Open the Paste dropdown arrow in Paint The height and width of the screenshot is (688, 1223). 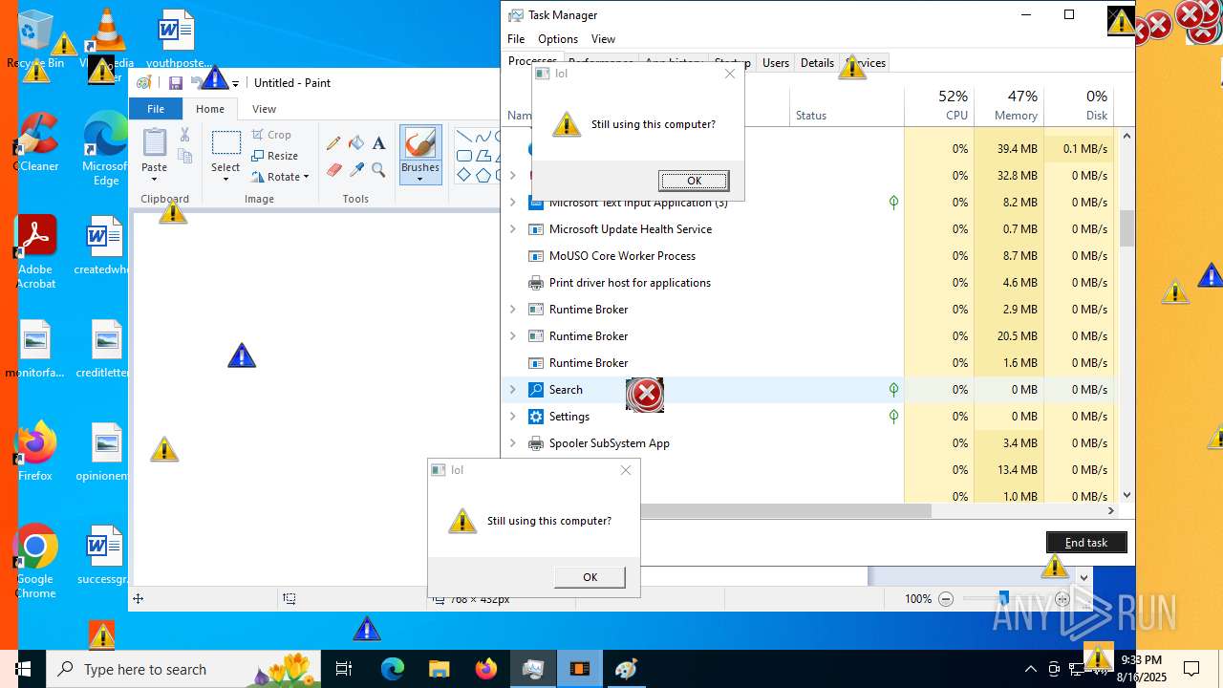click(x=154, y=180)
